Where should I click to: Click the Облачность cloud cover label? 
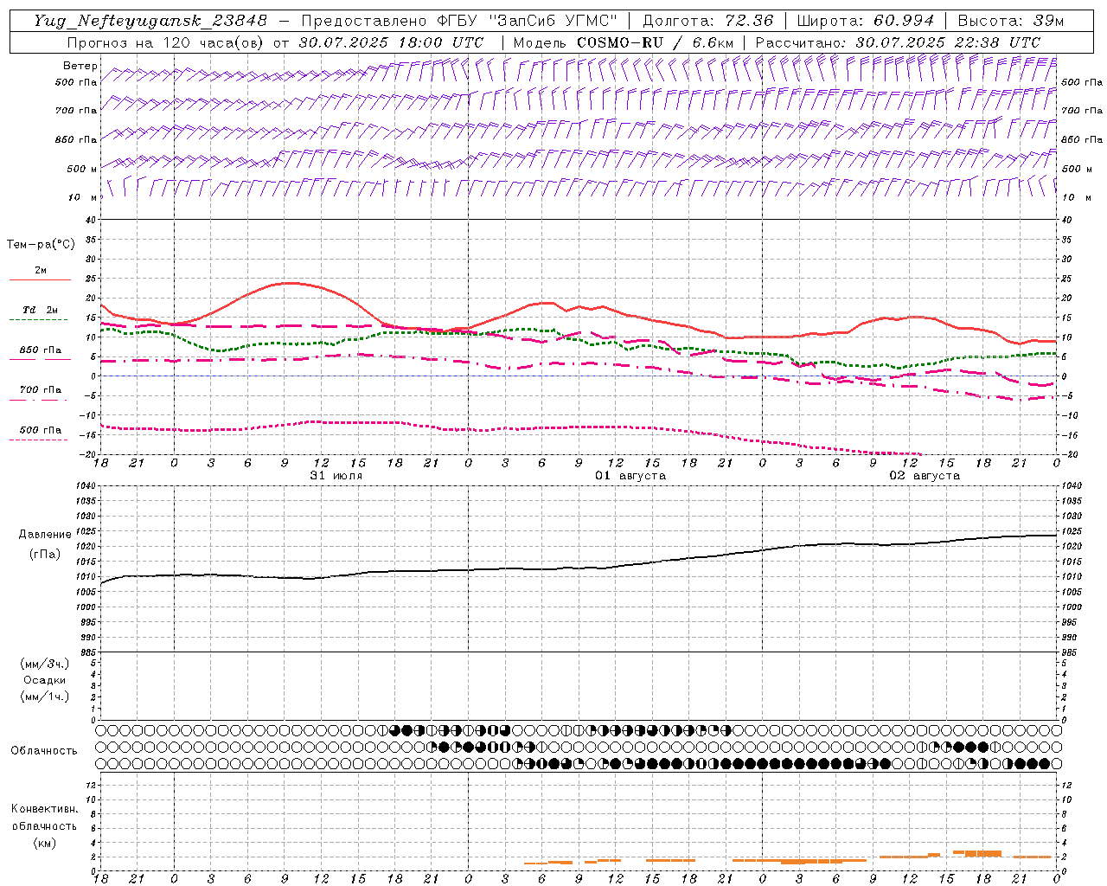pos(43,750)
